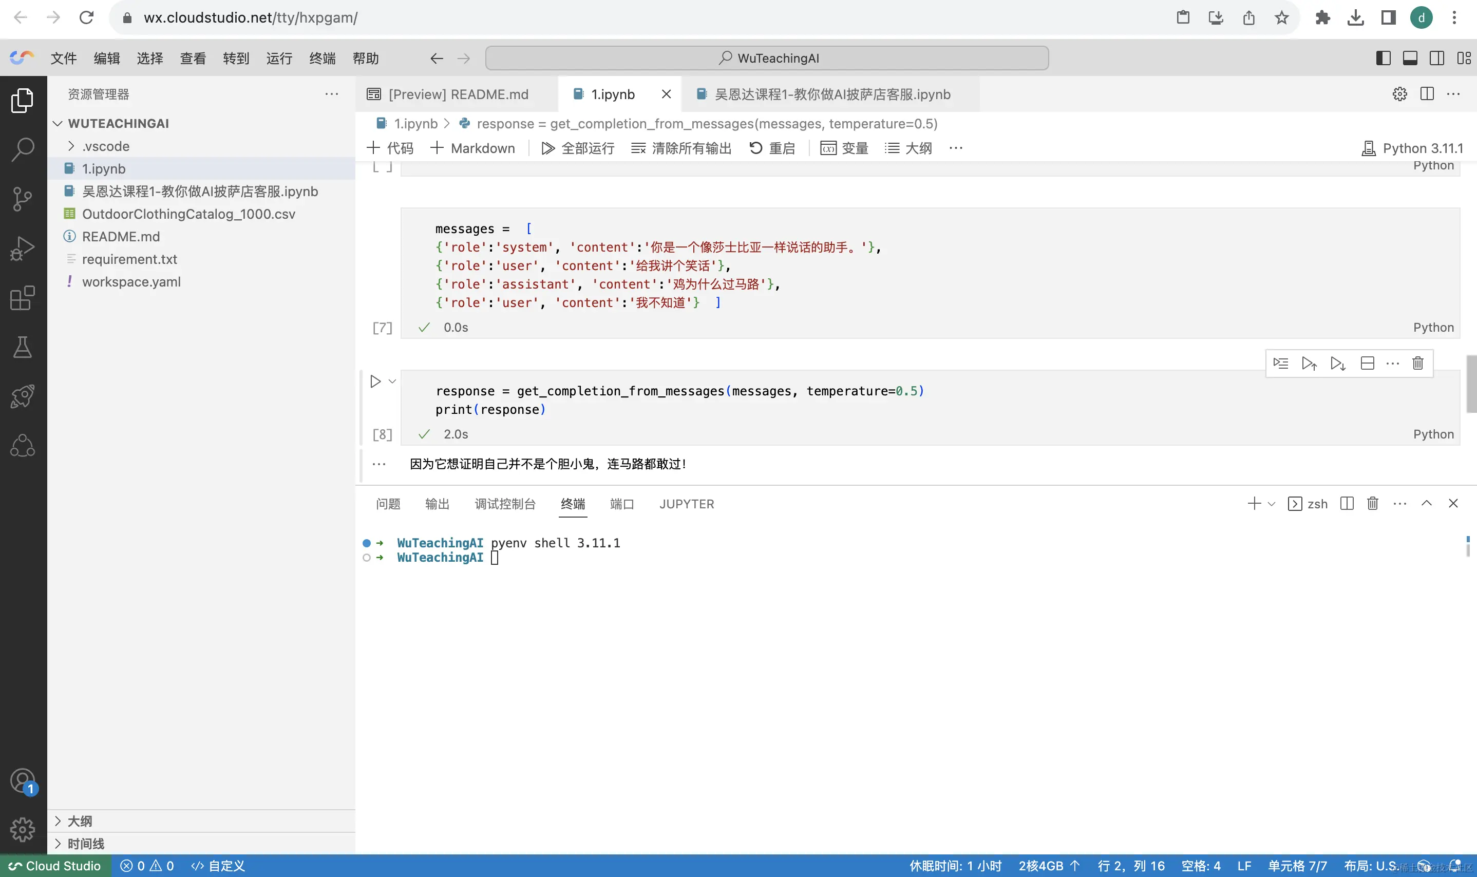Kill terminal with the trash icon

[1372, 504]
